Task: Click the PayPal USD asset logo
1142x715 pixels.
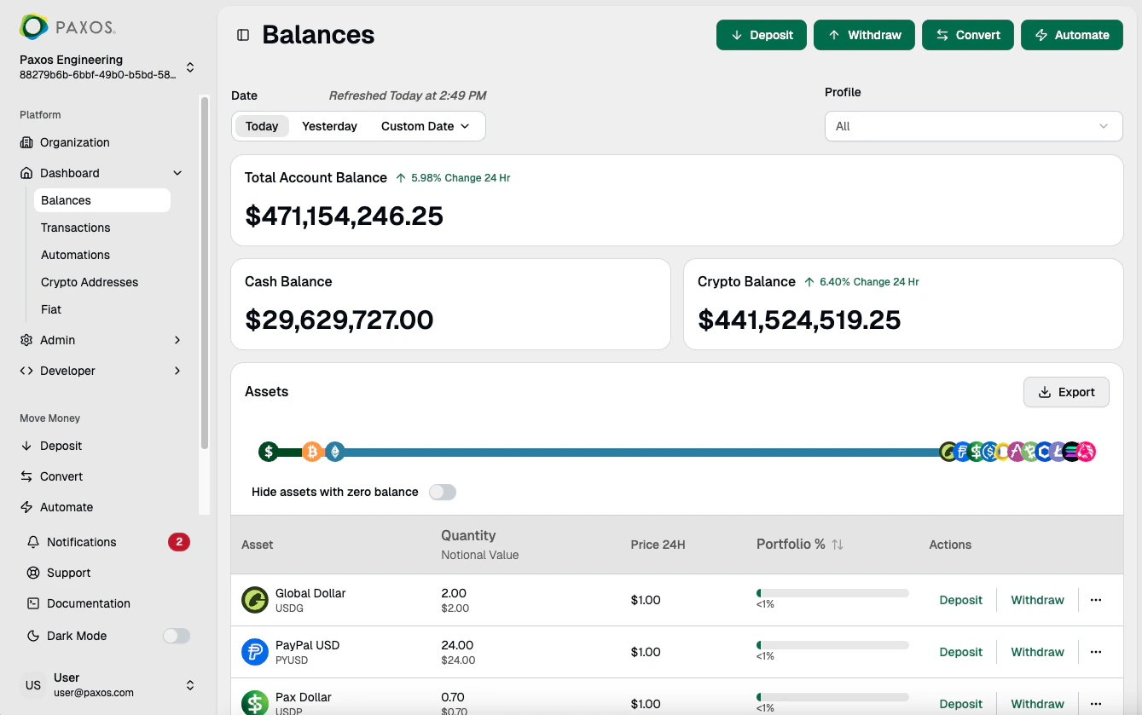Action: tap(255, 652)
